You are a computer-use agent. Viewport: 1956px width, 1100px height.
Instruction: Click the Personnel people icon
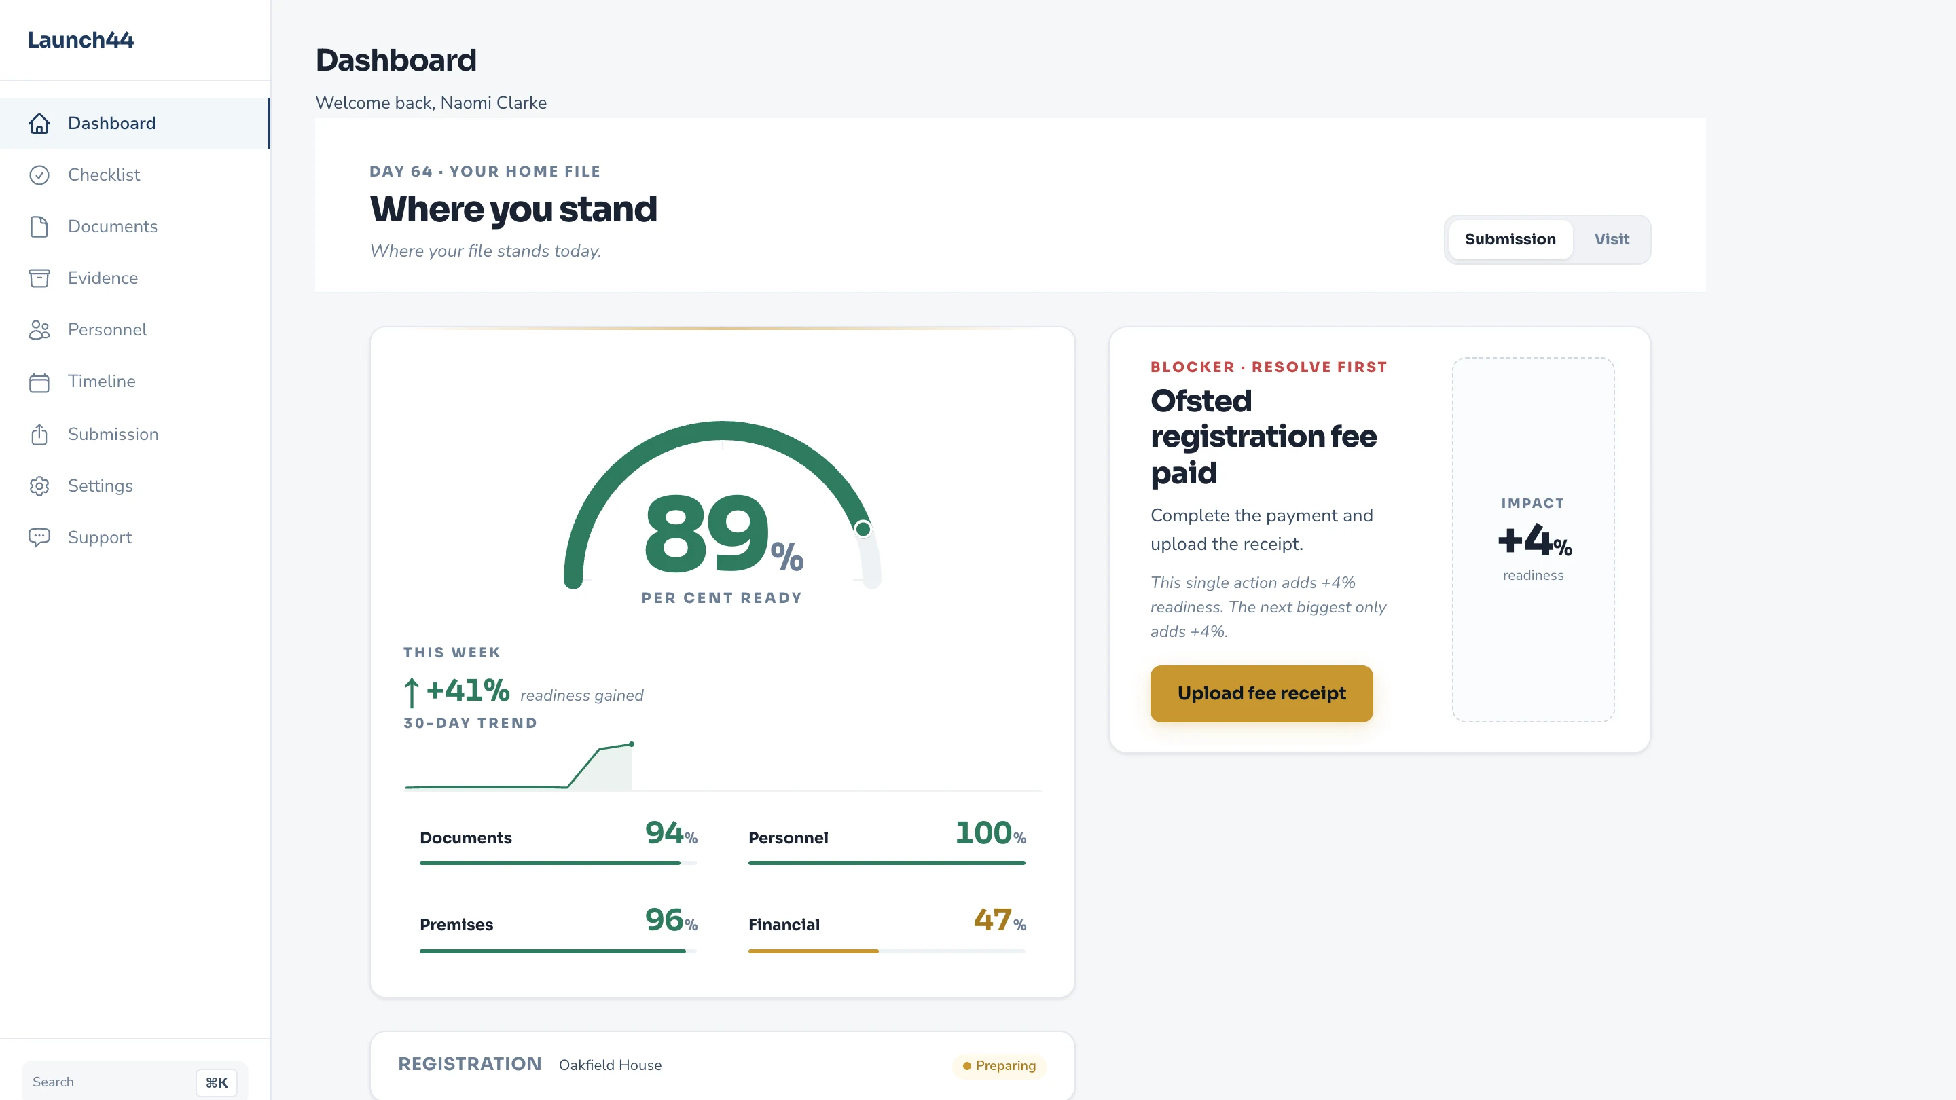39,329
